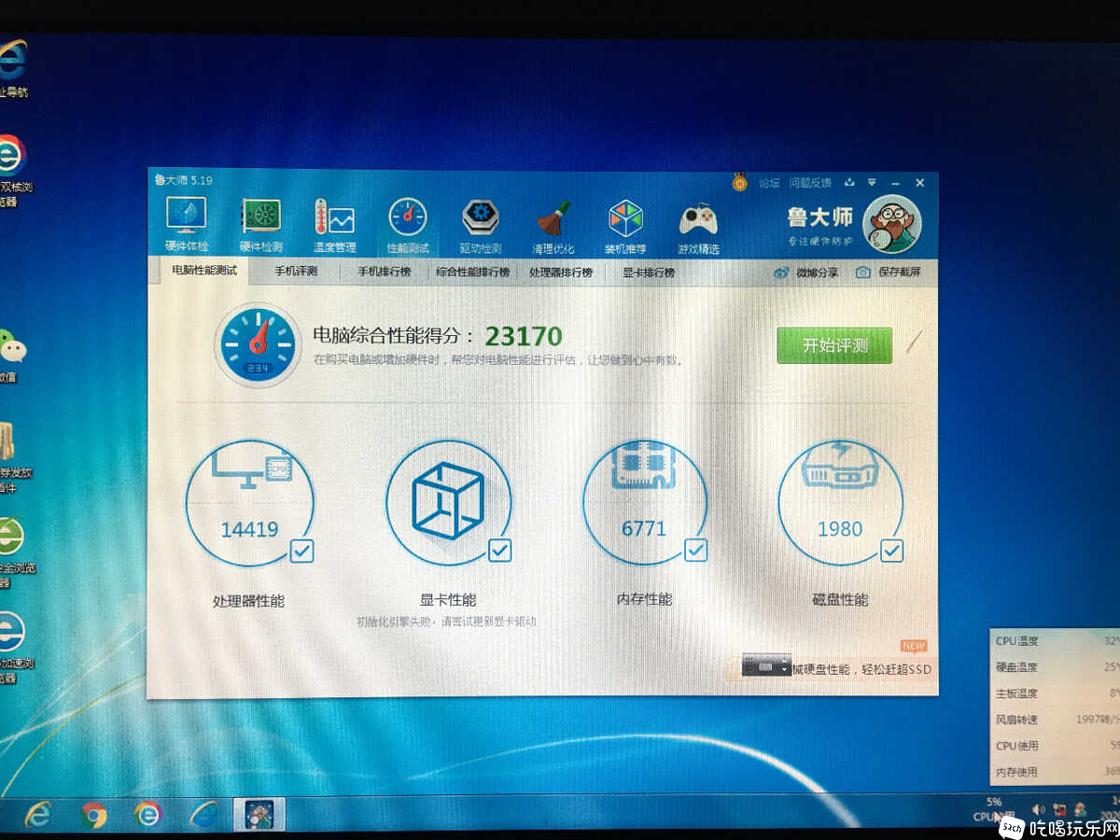The height and width of the screenshot is (840, 1120).
Task: Toggle the 显卡性能 checkbox
Action: click(x=500, y=550)
